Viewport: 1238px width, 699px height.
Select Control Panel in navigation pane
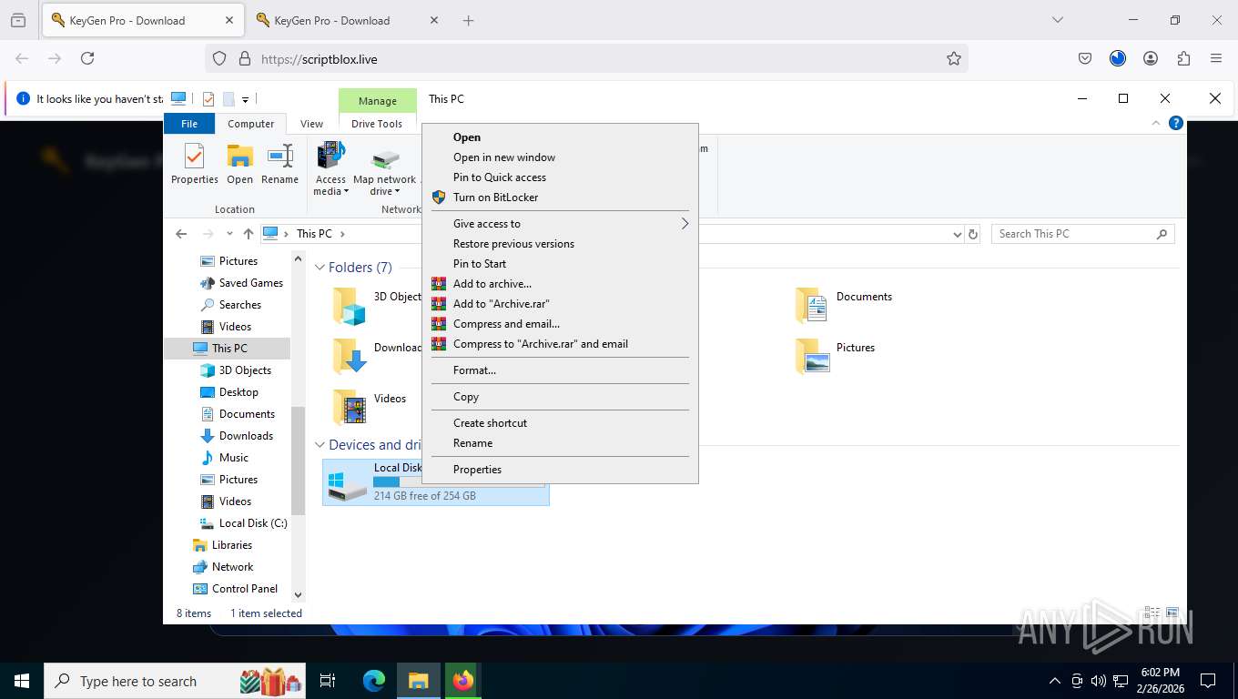coord(245,589)
